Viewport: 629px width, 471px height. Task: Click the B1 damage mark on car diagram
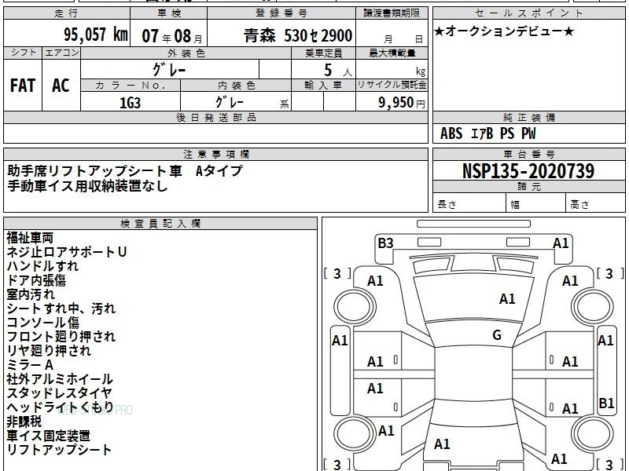606,403
